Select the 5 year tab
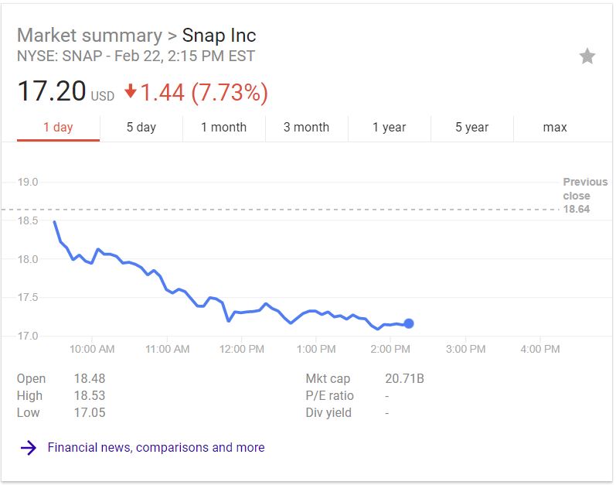The width and height of the screenshot is (616, 485). [x=471, y=128]
